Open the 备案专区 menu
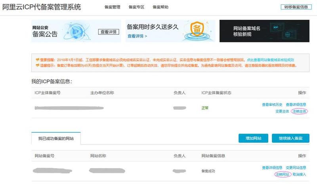317x184 pixels. [x=136, y=7]
